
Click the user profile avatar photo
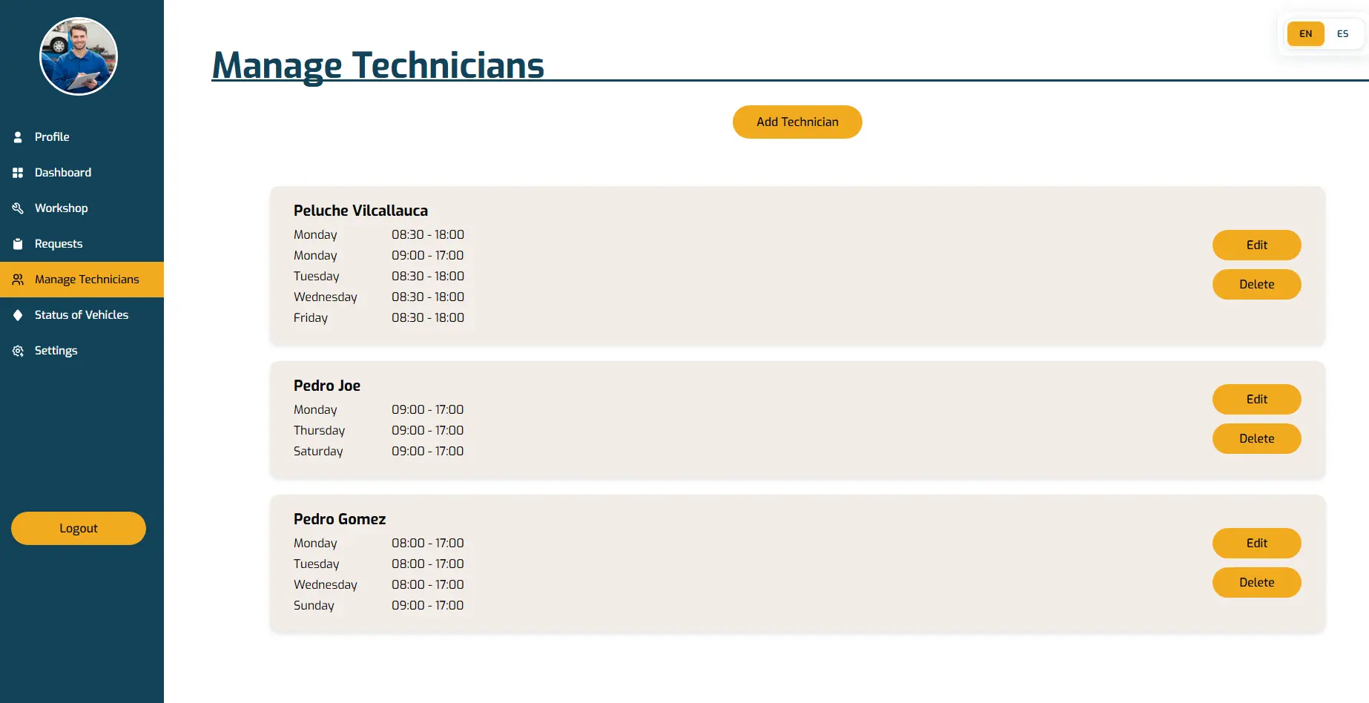(x=79, y=56)
